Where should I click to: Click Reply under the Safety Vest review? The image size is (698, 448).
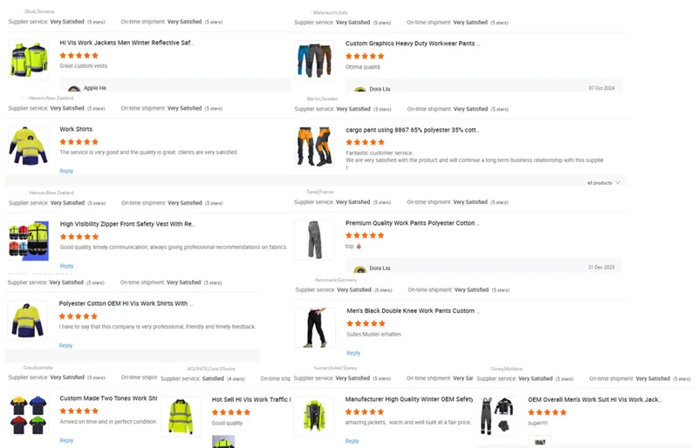(x=67, y=266)
